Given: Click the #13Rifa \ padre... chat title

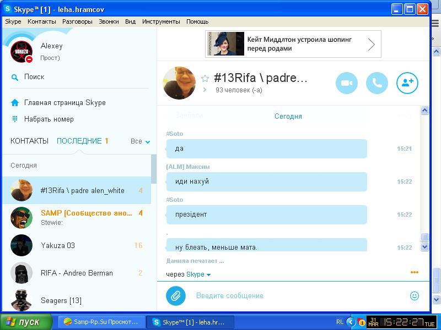Looking at the screenshot, I should [260, 78].
